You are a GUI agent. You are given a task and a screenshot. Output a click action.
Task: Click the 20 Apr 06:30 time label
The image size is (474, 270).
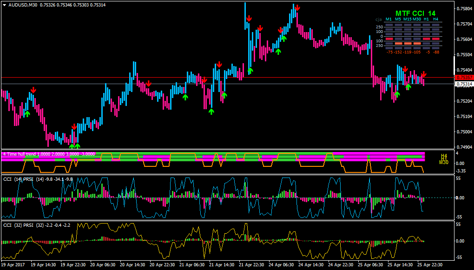tap(103, 264)
